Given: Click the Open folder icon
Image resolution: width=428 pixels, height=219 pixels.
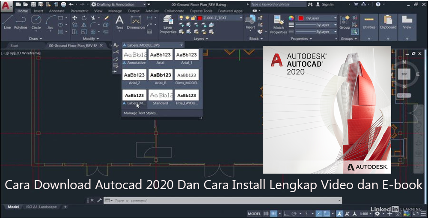Looking at the screenshot, I should click(x=26, y=4).
